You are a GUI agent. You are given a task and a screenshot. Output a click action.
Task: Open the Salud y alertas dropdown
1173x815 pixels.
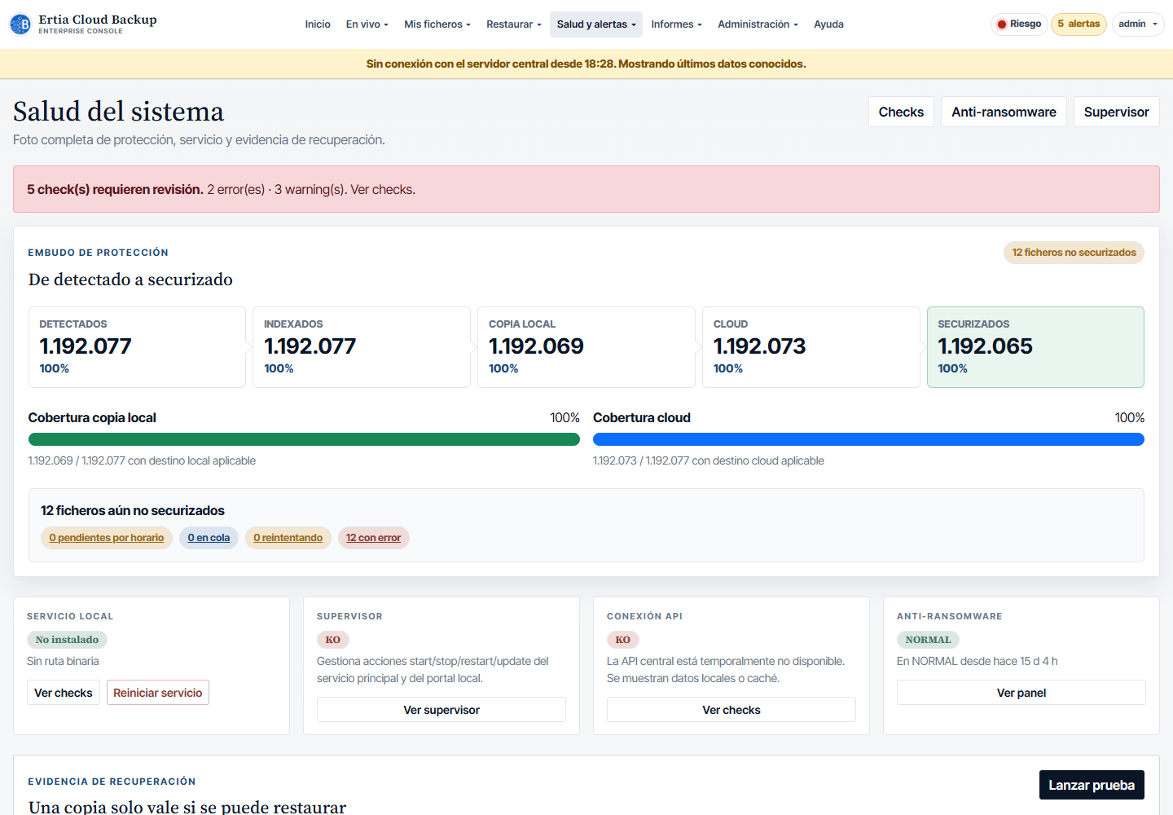pyautogui.click(x=596, y=24)
